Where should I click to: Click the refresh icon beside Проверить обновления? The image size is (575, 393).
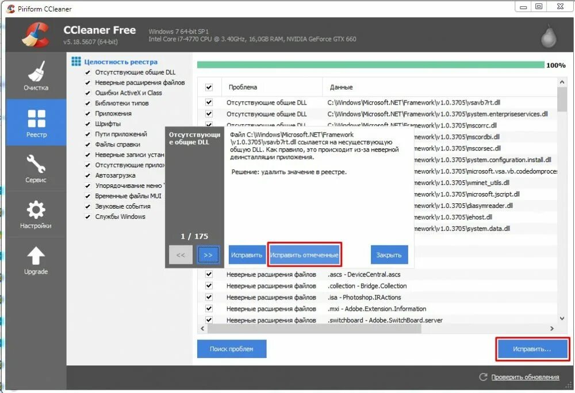tap(484, 376)
